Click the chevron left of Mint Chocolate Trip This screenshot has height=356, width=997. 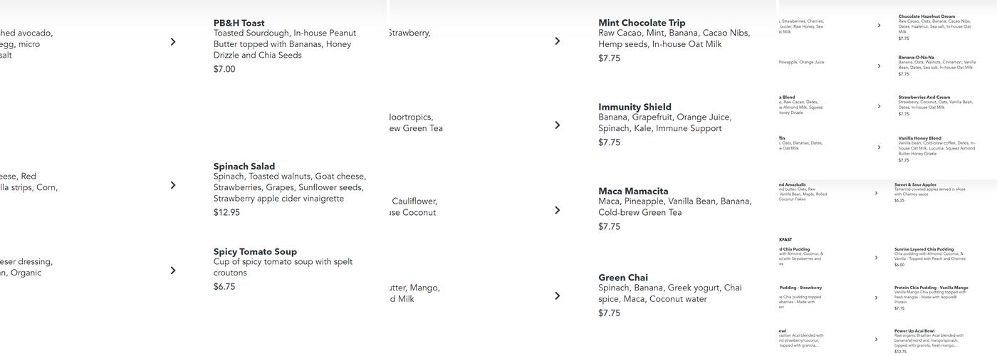[x=558, y=41]
